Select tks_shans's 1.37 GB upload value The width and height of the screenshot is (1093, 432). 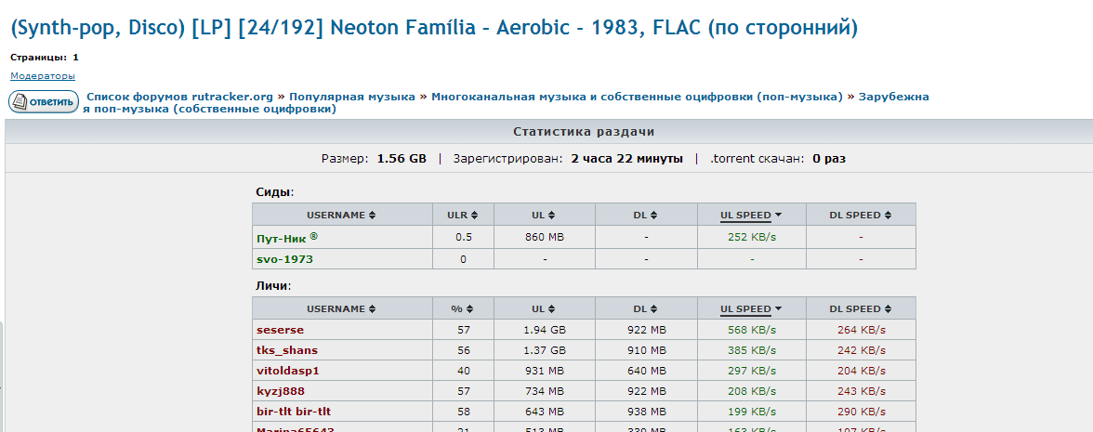click(544, 349)
